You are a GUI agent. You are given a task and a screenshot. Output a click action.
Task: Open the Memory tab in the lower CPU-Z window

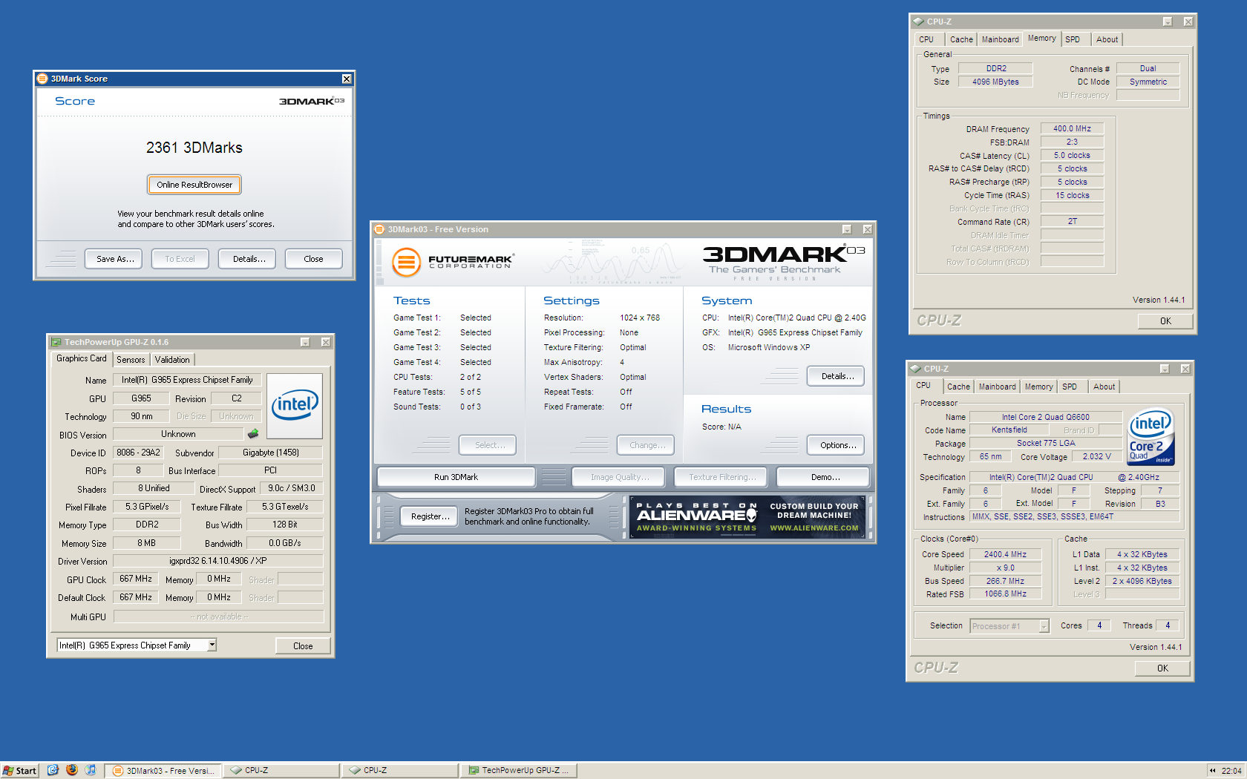1038,387
